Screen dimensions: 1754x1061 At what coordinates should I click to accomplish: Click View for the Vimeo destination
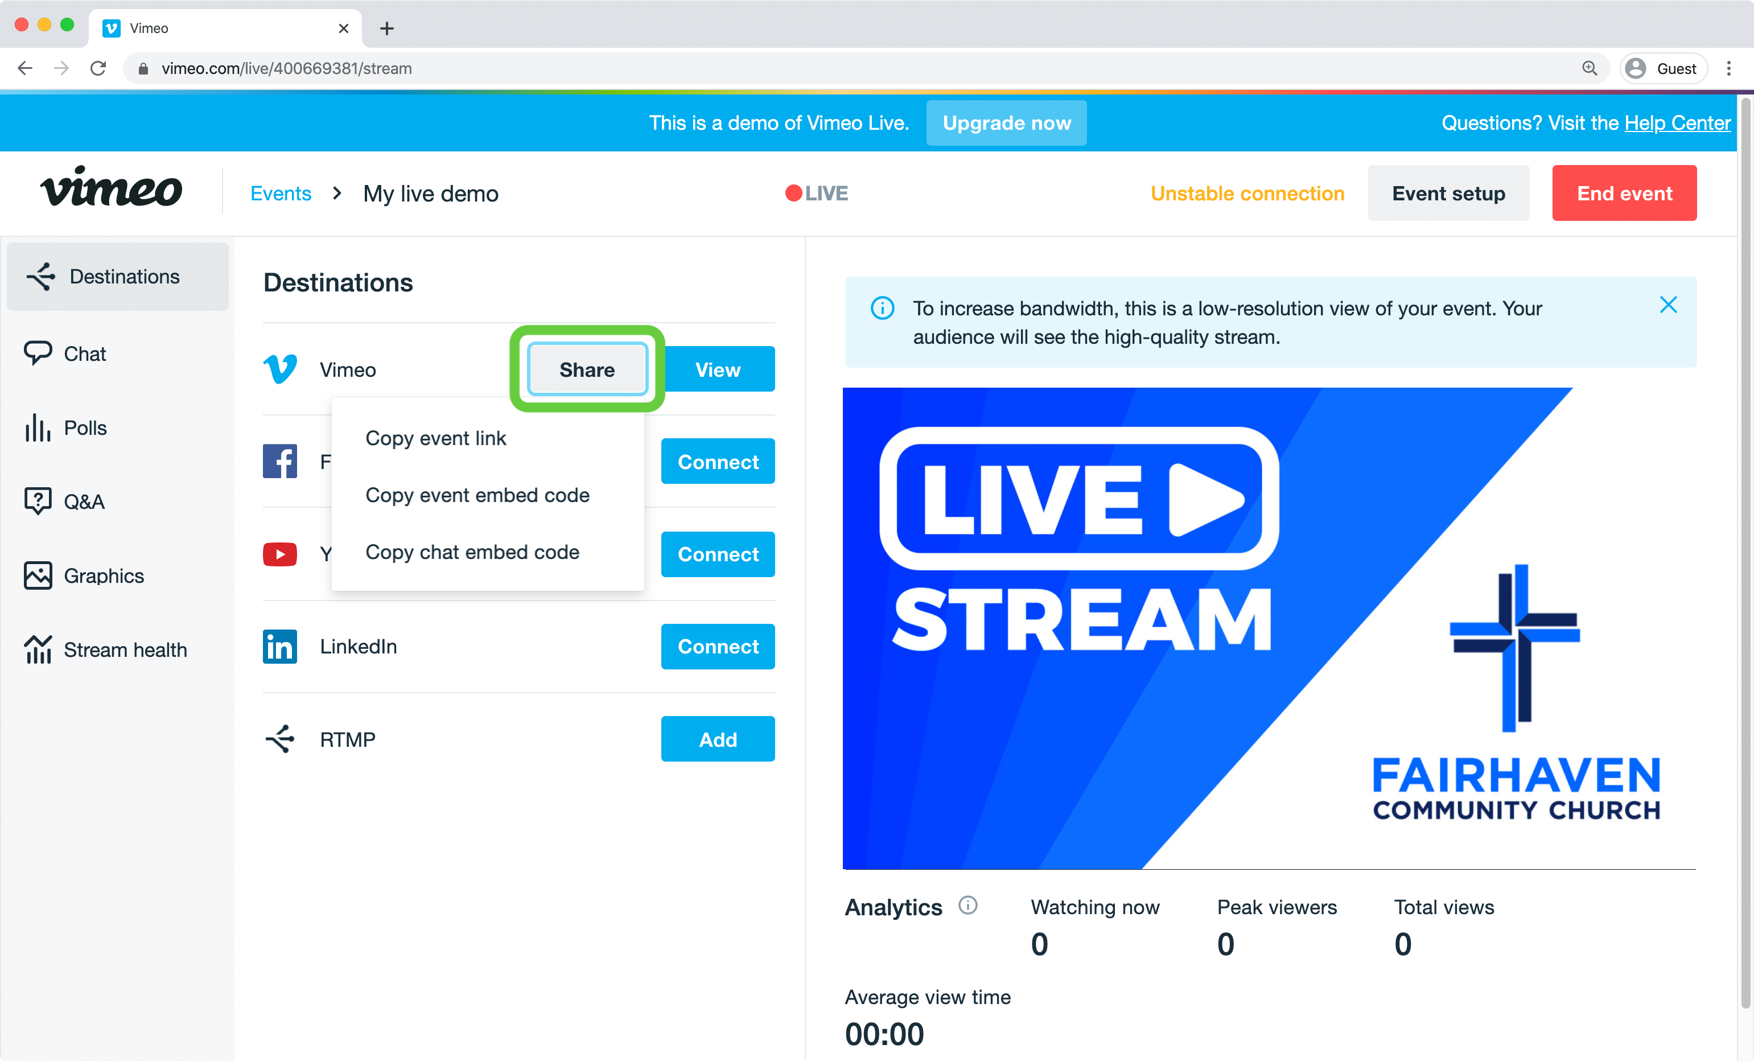[x=718, y=369]
